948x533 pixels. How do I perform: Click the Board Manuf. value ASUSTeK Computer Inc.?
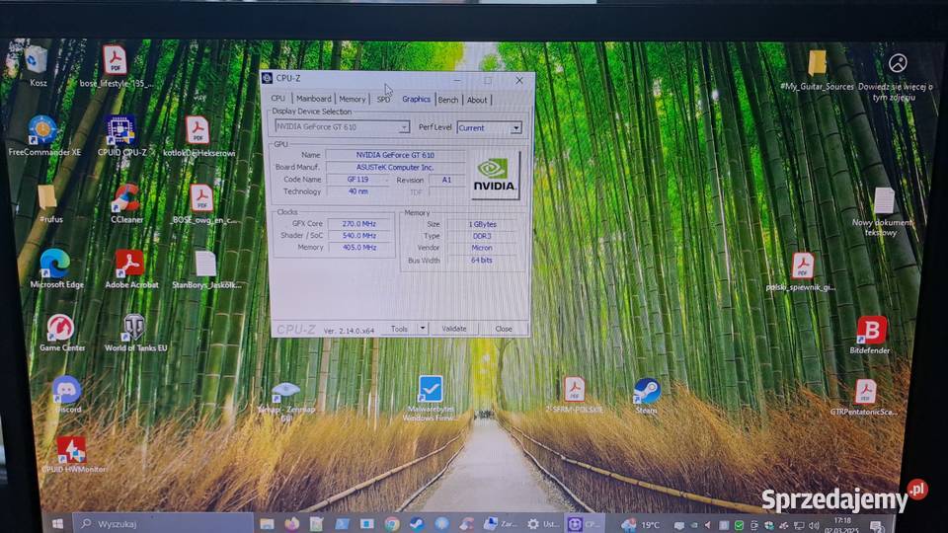(395, 168)
